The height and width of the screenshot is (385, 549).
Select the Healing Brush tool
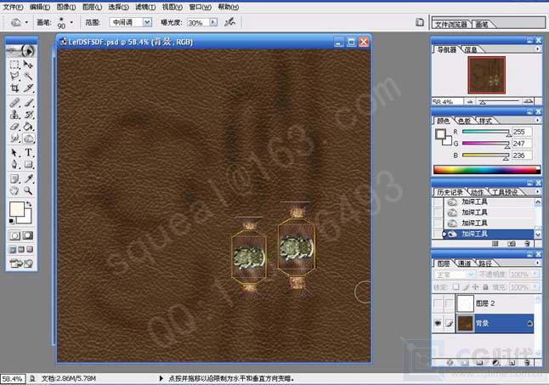point(14,103)
